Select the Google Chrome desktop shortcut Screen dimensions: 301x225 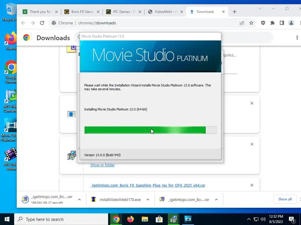click(11, 72)
